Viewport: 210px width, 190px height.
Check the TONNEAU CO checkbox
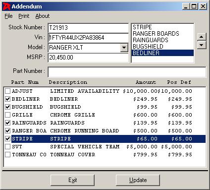click(7, 154)
